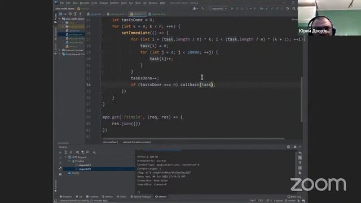This screenshot has width=361, height=203.
Task: Open the Event Log button
Action: point(294,197)
